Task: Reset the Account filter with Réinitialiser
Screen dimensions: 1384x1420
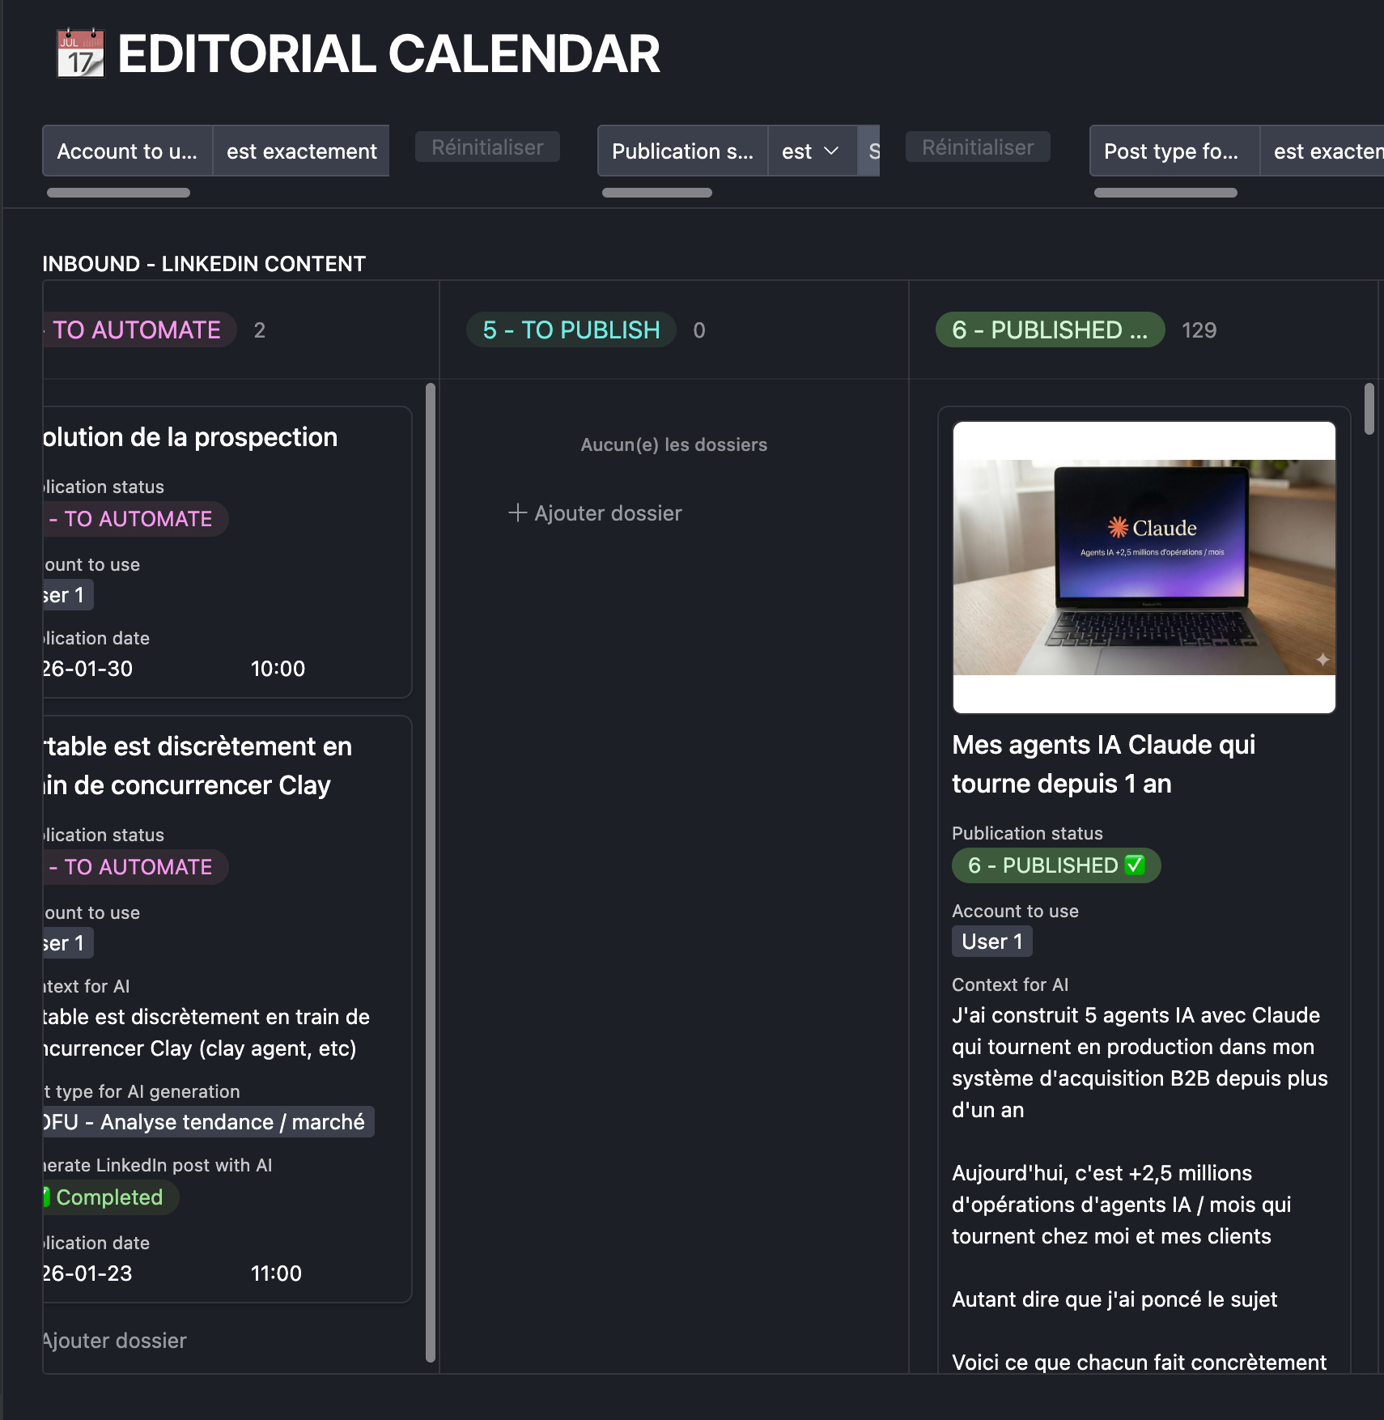Action: [487, 147]
